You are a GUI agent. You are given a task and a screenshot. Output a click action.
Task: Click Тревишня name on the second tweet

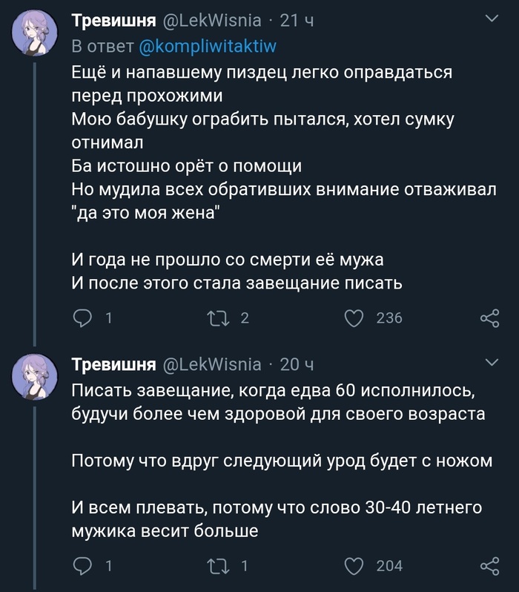113,364
